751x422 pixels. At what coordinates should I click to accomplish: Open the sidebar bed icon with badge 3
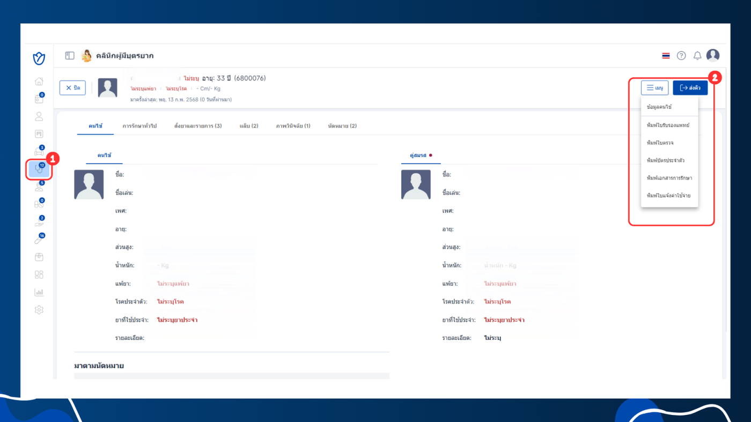(39, 151)
